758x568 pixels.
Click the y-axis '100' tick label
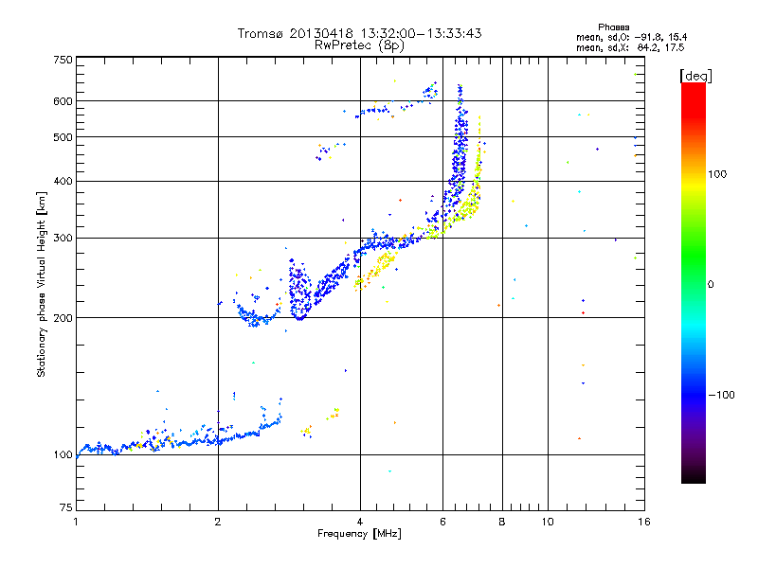(x=63, y=454)
